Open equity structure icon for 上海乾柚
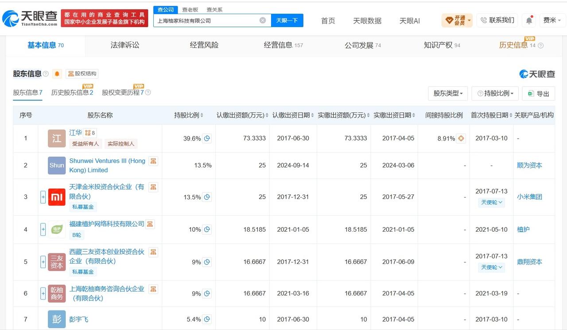This screenshot has width=567, height=330. (153, 289)
